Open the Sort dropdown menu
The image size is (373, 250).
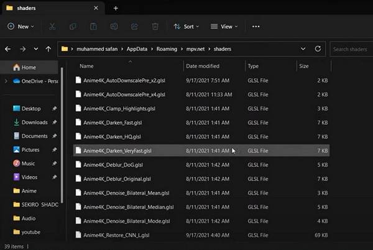(x=186, y=26)
